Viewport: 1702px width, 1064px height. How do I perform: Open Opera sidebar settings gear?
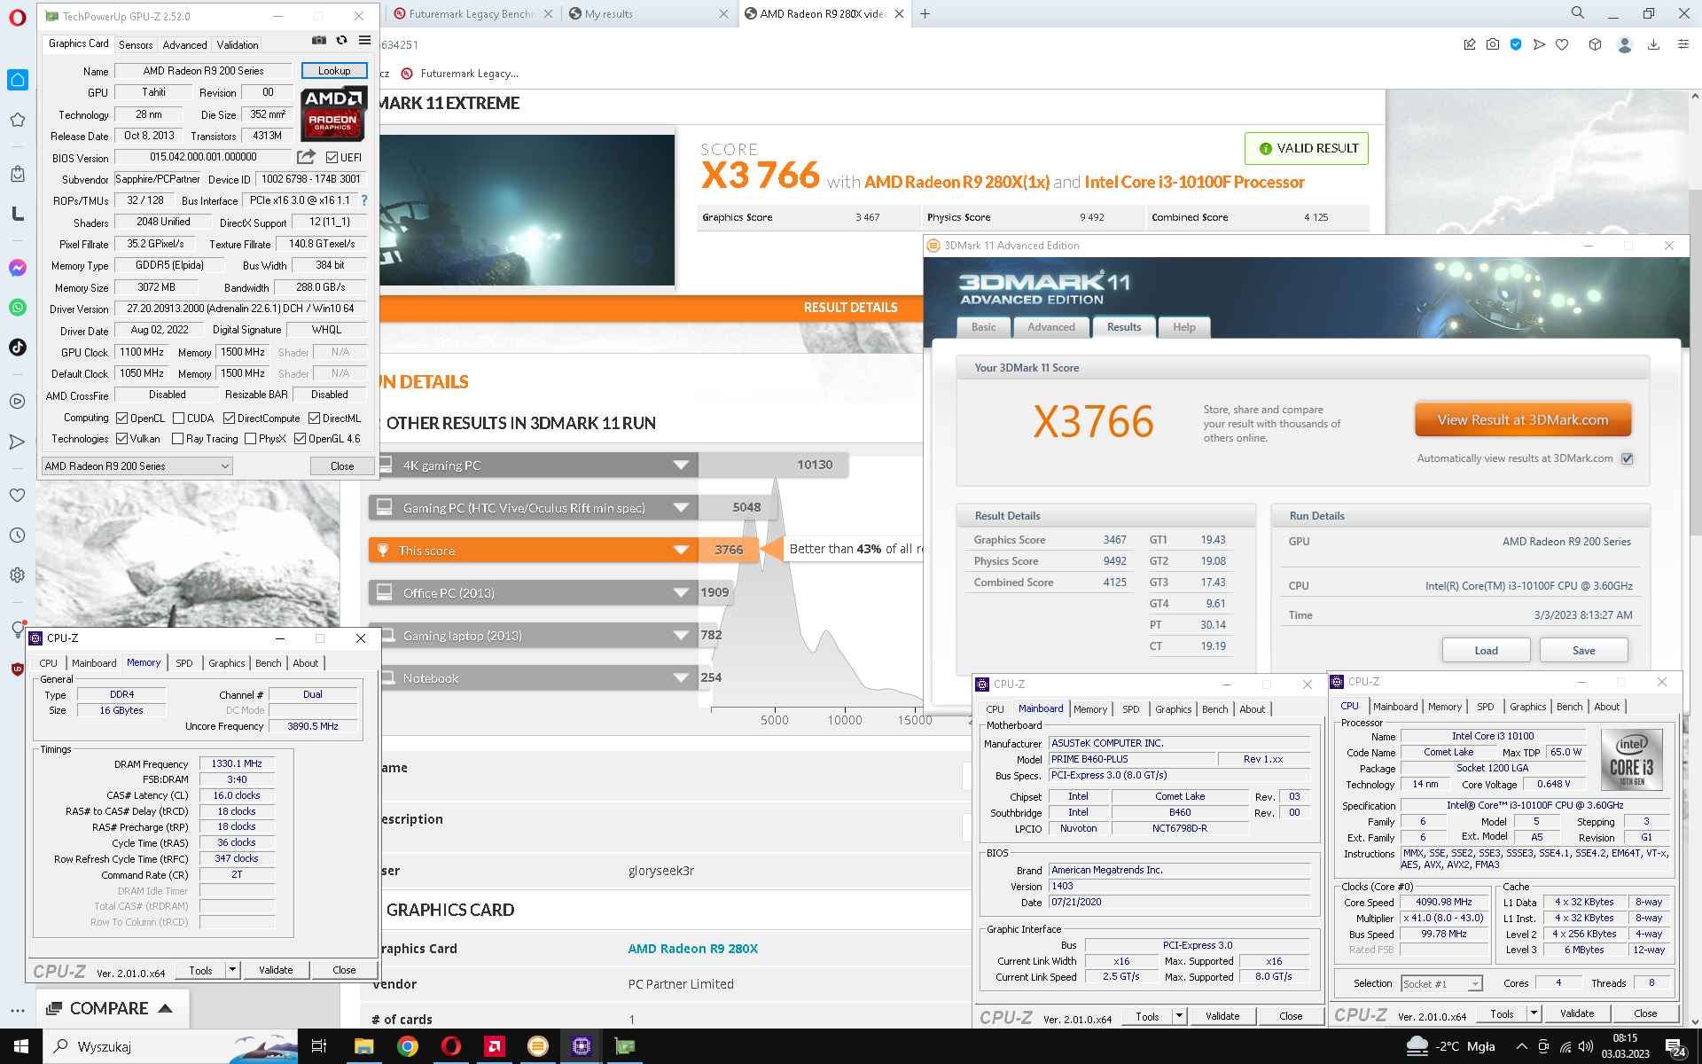(x=18, y=575)
